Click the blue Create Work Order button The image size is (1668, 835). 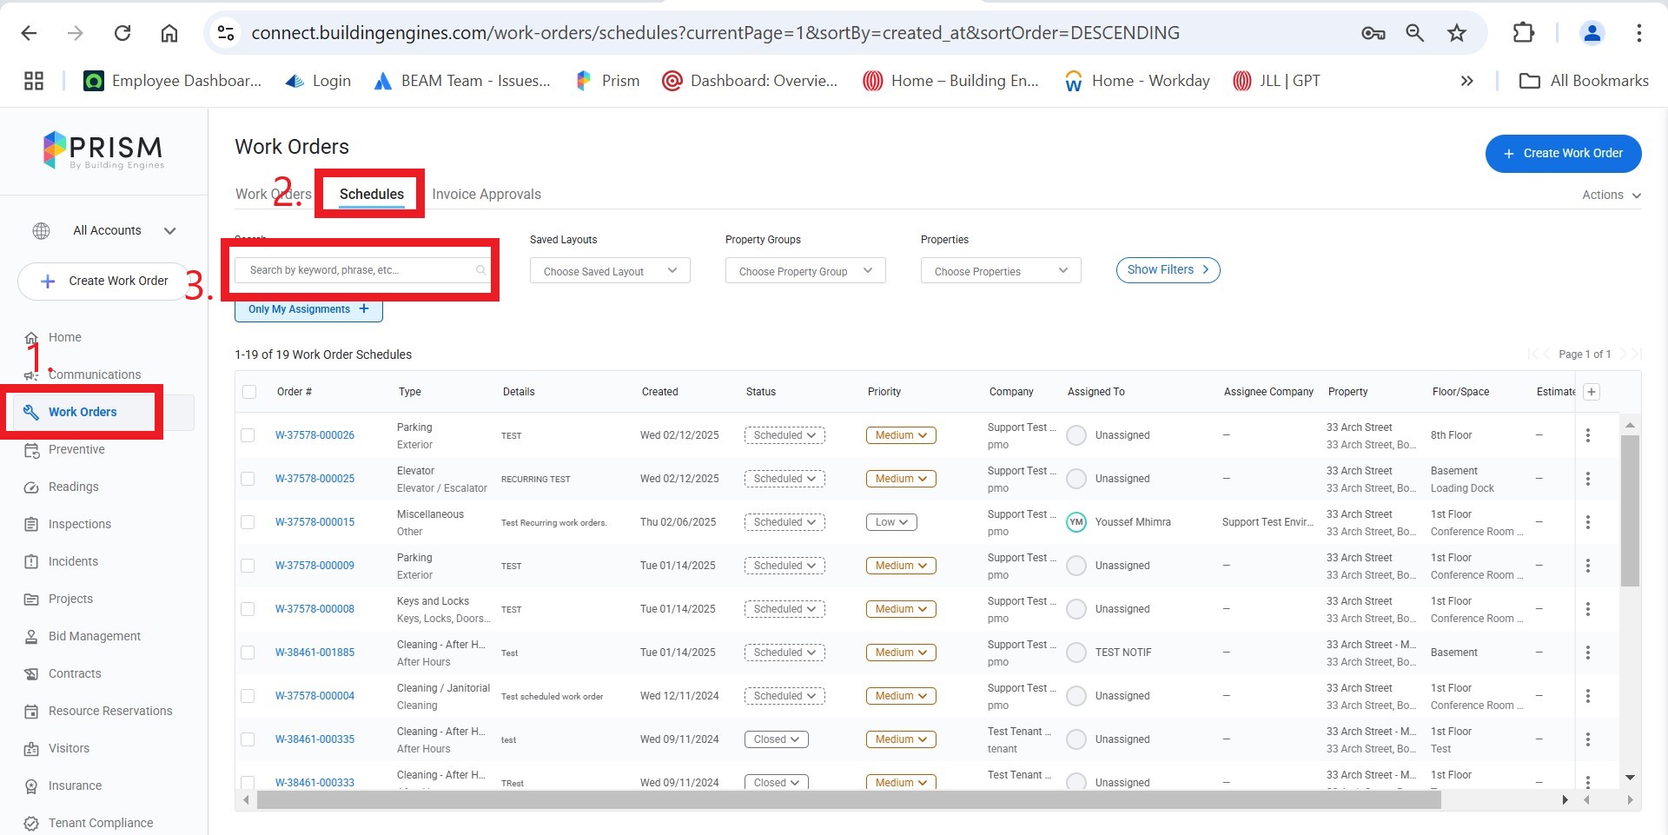point(1563,154)
